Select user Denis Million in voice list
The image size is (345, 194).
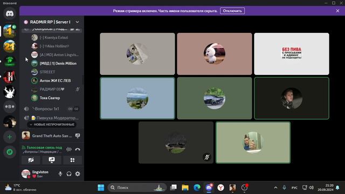55,64
